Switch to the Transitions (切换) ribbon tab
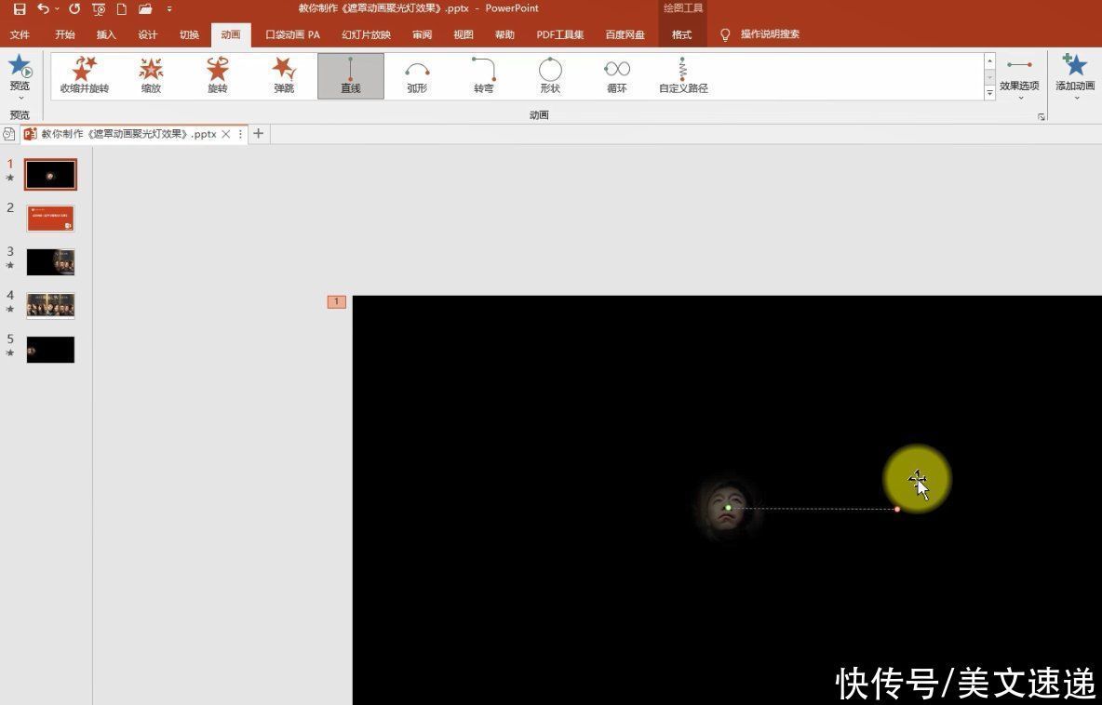Image resolution: width=1102 pixels, height=705 pixels. [189, 34]
